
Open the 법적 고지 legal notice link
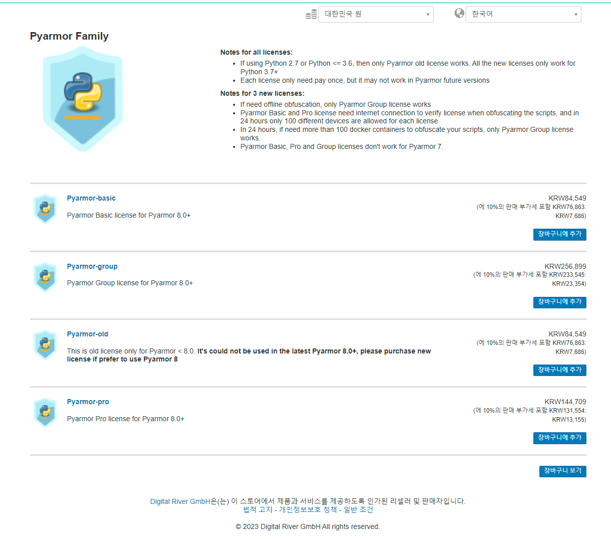258,509
